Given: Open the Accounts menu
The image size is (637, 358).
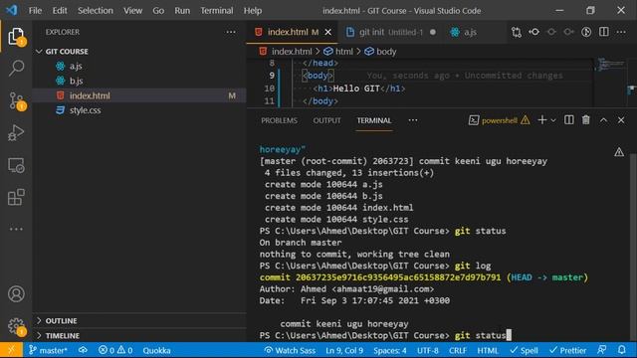Looking at the screenshot, I should (x=16, y=294).
